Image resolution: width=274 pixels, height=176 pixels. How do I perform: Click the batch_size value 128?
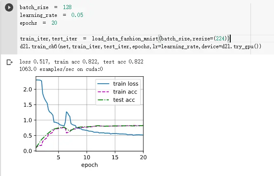[x=67, y=7]
